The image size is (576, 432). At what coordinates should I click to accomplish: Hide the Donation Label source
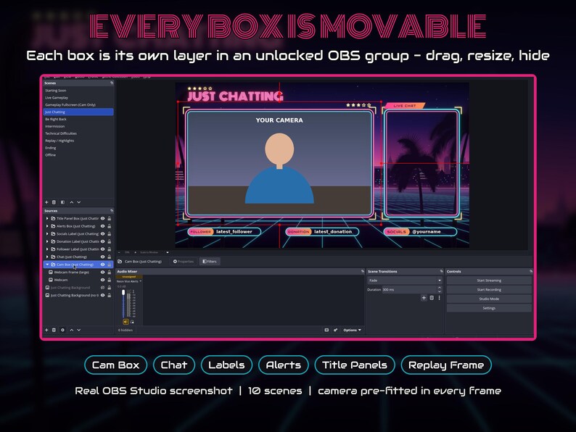click(102, 241)
